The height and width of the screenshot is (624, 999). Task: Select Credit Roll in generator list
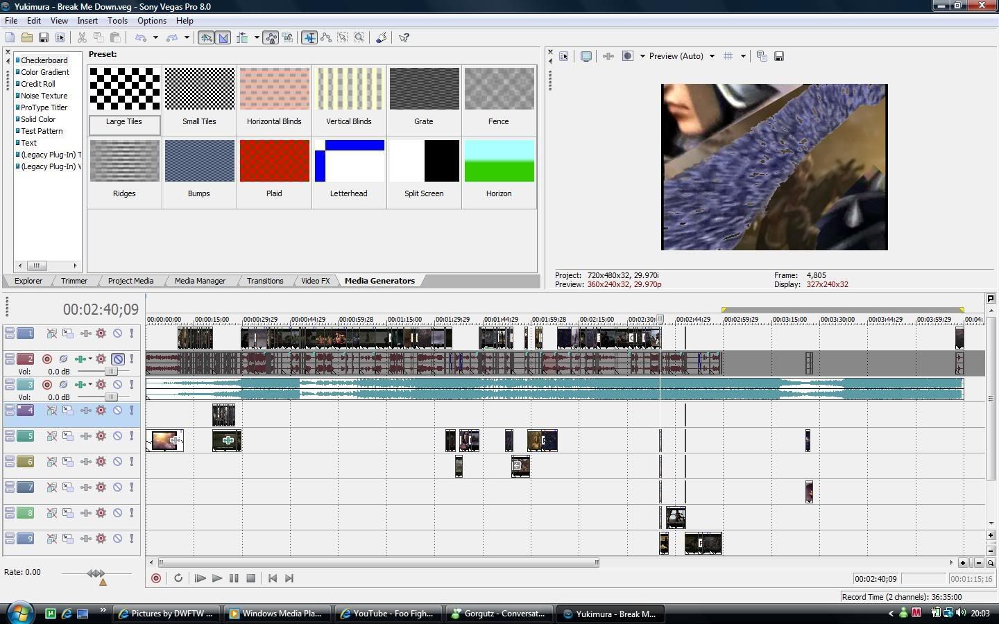tap(38, 84)
